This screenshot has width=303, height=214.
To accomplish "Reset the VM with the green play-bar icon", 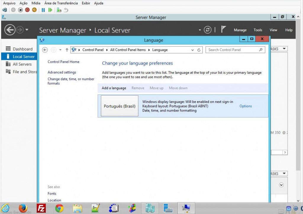I will [50, 10].
